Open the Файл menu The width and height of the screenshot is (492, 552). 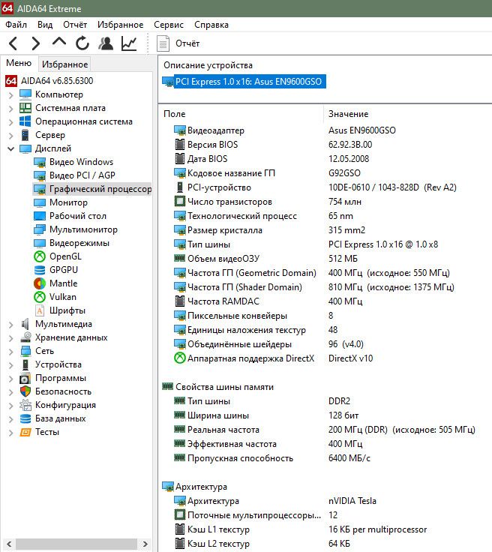click(16, 25)
